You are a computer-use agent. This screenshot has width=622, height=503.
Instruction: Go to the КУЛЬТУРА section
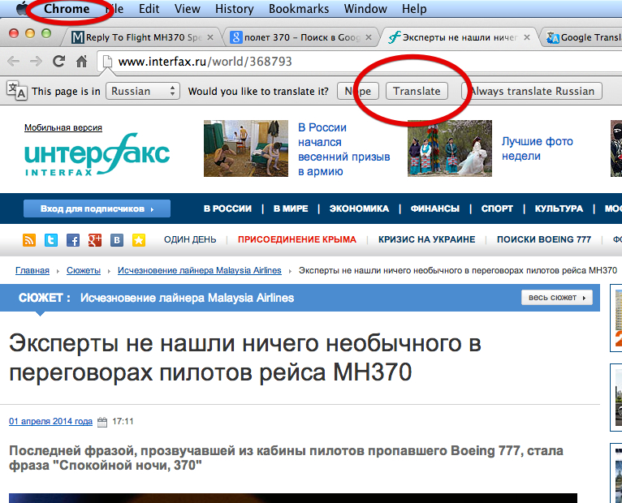[559, 209]
